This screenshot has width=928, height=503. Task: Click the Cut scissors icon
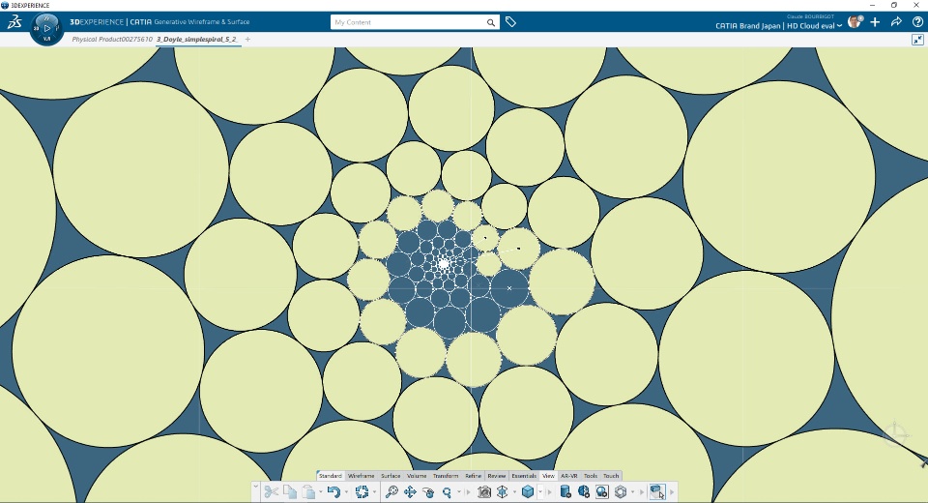272,491
